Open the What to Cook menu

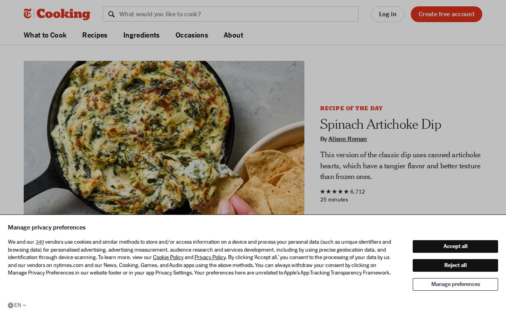click(45, 35)
